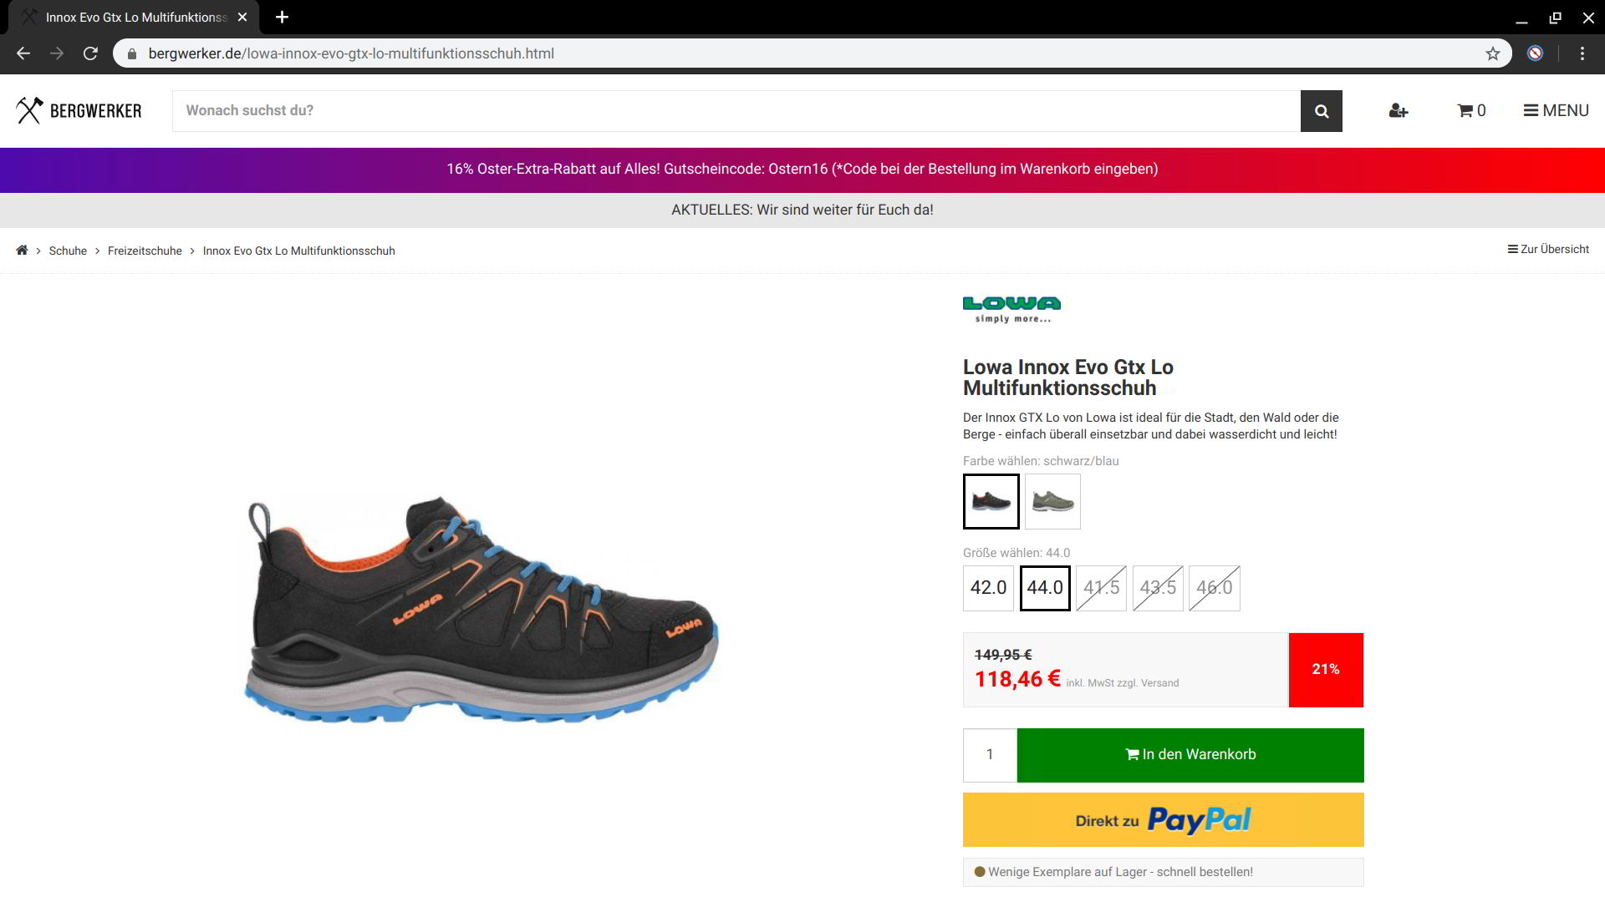Open Freizeitschuhe breadcrumb link
This screenshot has width=1605, height=902.
tap(145, 251)
